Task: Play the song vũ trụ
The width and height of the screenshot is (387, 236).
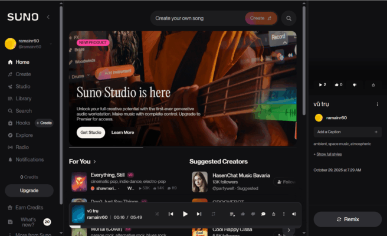Action: [185, 214]
